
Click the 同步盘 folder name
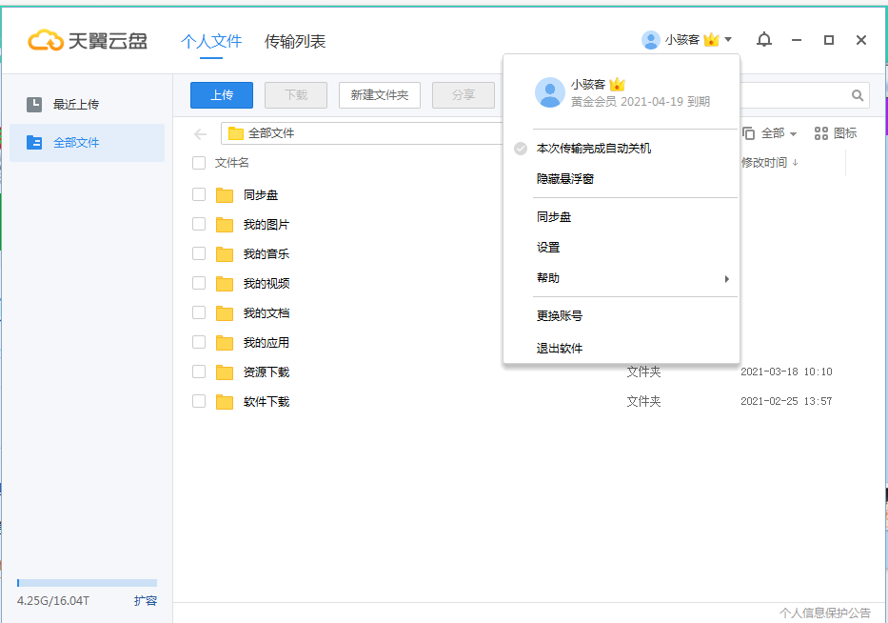(261, 195)
